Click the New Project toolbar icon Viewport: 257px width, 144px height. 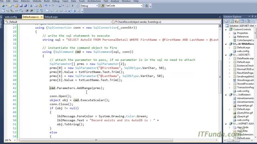[3, 6]
